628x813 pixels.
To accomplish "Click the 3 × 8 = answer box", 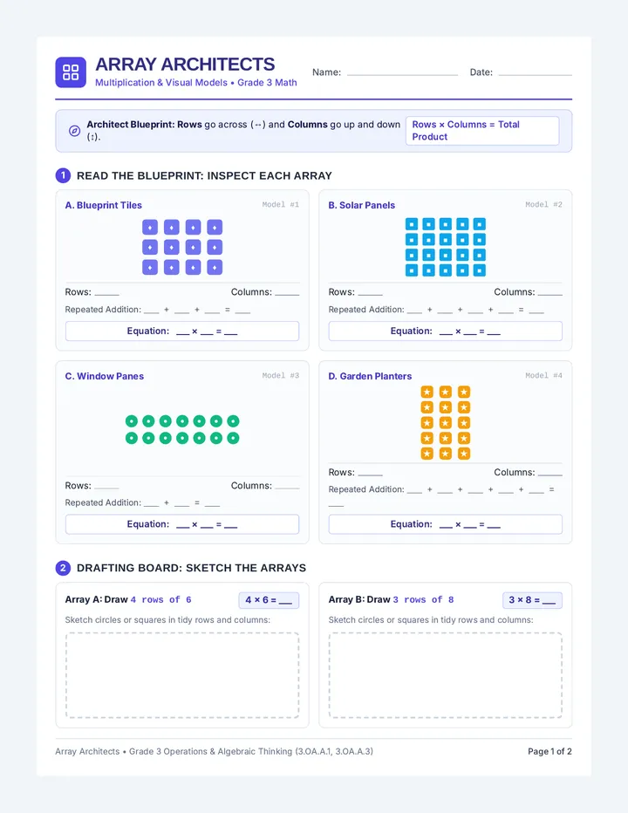I will pyautogui.click(x=532, y=600).
